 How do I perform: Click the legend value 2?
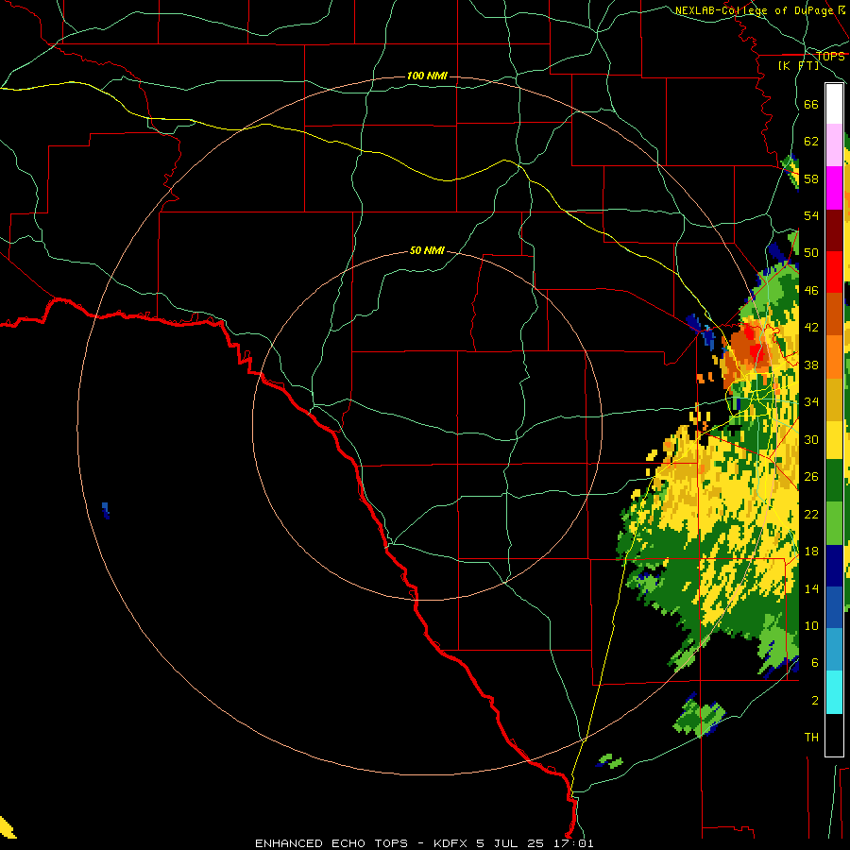pos(815,700)
